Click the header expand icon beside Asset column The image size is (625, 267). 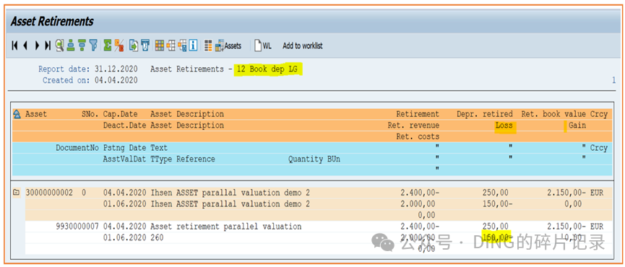tap(17, 115)
